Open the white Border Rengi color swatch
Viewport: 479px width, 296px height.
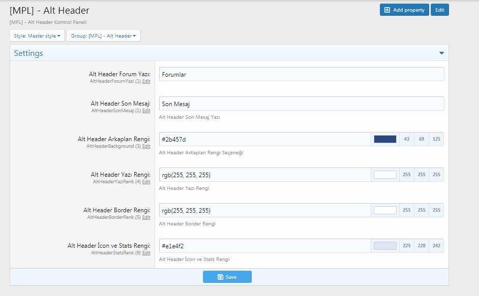pyautogui.click(x=385, y=210)
